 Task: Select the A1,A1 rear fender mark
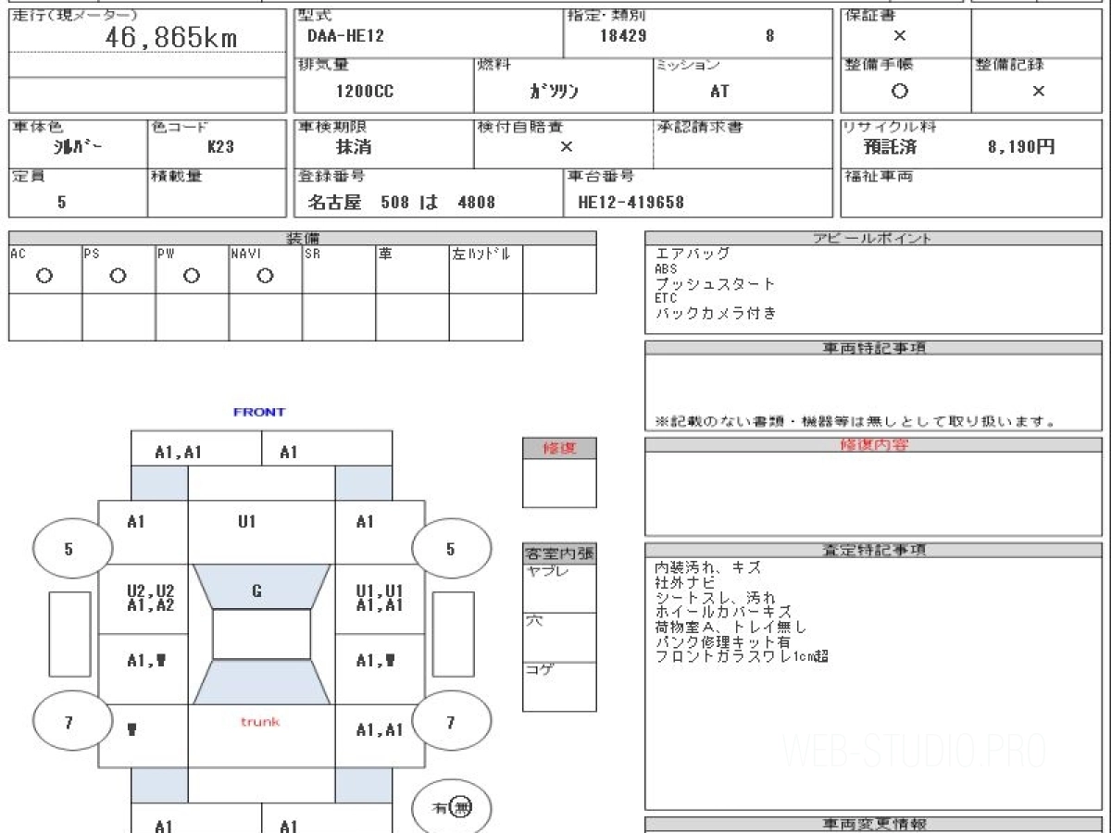pyautogui.click(x=380, y=729)
